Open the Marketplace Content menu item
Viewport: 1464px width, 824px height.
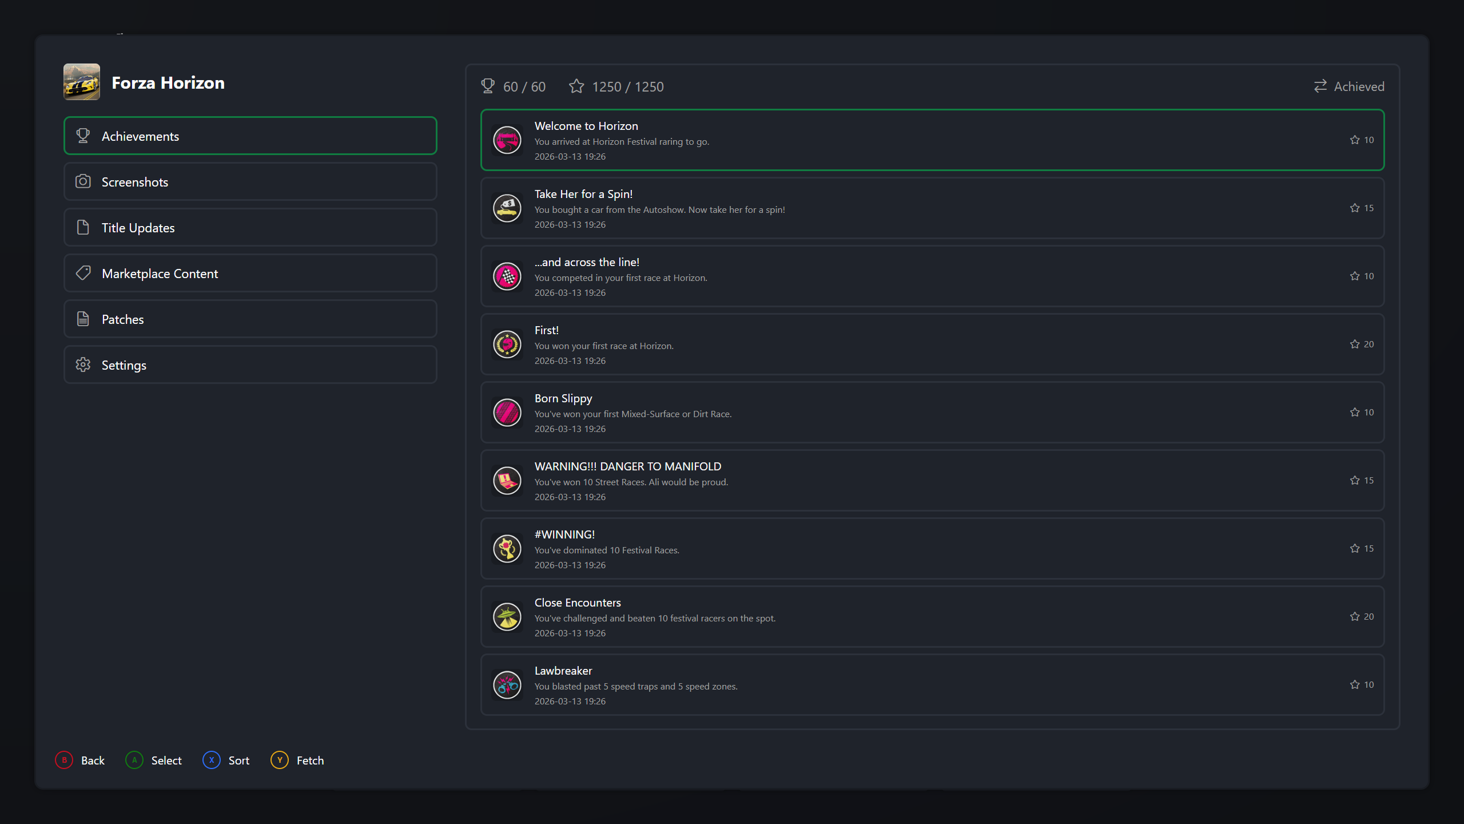pos(250,273)
